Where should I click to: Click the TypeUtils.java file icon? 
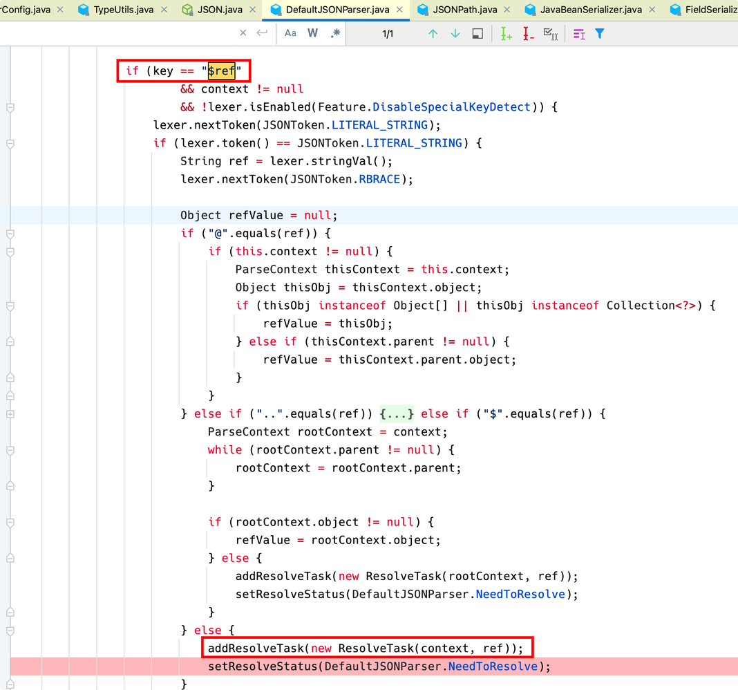pos(84,10)
